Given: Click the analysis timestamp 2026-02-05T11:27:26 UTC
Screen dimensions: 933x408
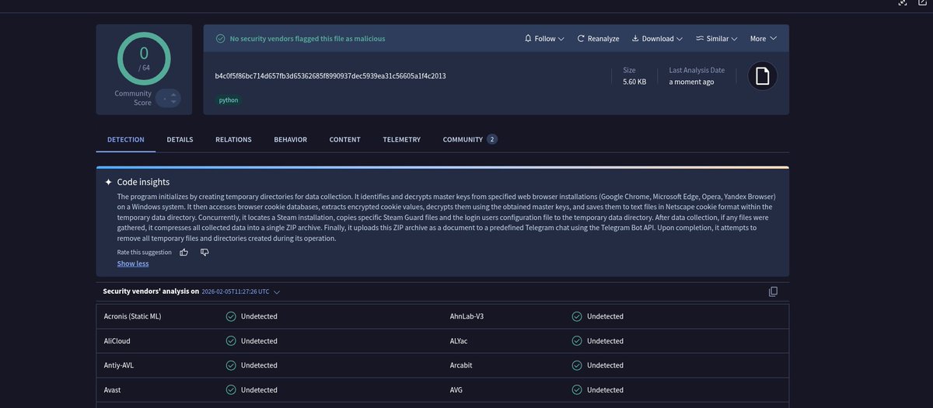Looking at the screenshot, I should click(x=236, y=292).
